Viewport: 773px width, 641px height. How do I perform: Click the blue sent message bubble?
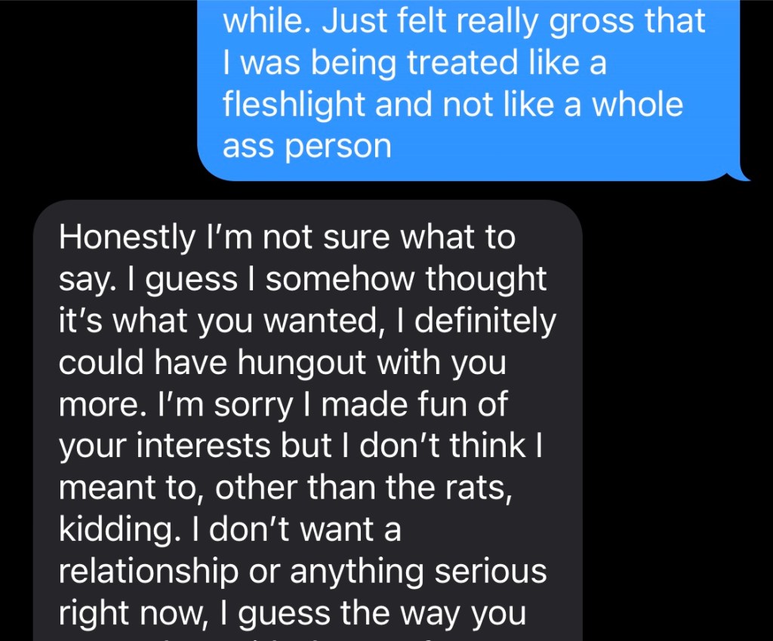coord(468,90)
